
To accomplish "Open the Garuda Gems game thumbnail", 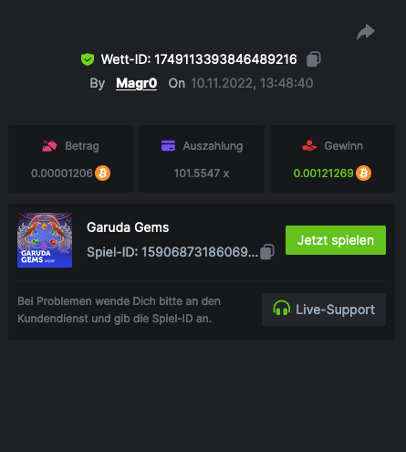I will (45, 240).
